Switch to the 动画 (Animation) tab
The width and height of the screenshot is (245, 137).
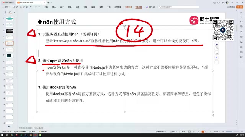(77, 7)
